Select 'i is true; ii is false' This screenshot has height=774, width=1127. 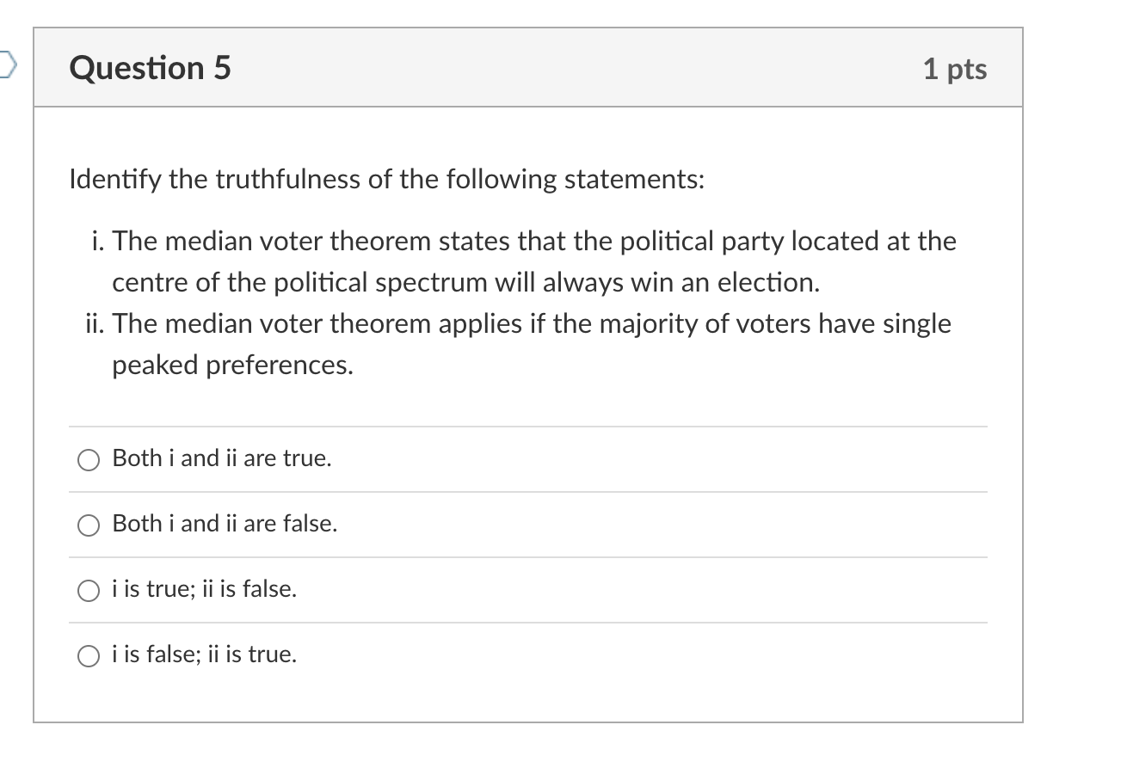tap(87, 590)
